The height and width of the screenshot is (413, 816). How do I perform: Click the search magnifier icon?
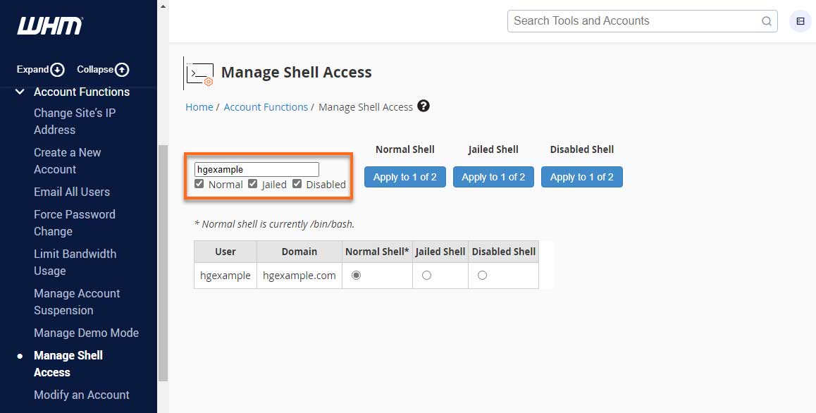[x=767, y=21]
